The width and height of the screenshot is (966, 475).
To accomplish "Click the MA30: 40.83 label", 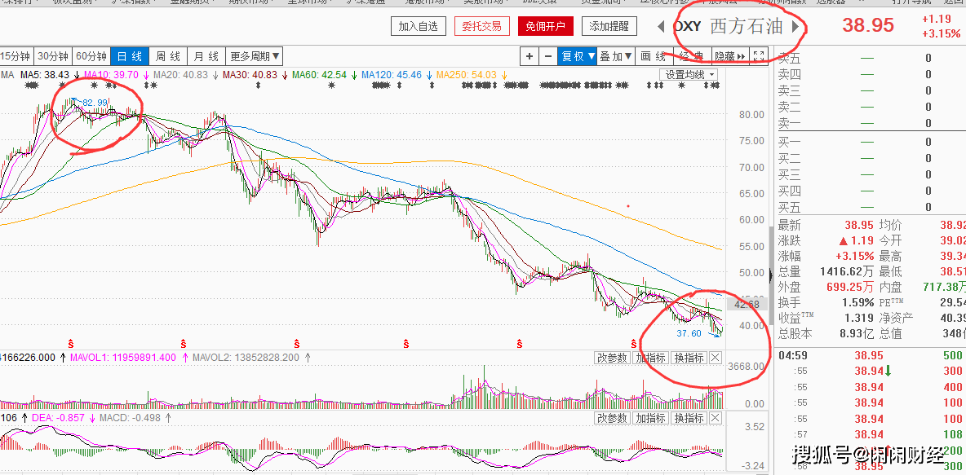I will pyautogui.click(x=250, y=75).
